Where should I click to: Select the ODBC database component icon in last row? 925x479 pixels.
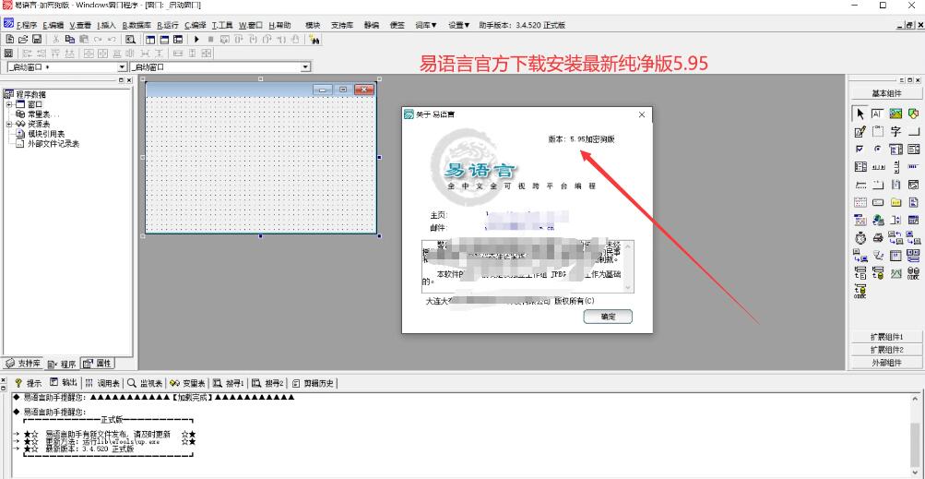tap(860, 291)
